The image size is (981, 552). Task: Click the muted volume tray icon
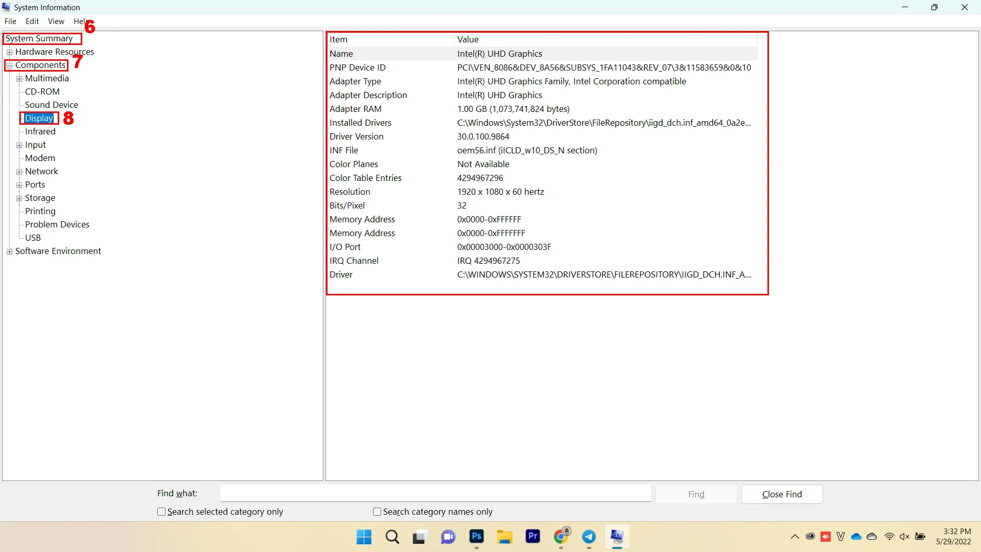point(904,537)
